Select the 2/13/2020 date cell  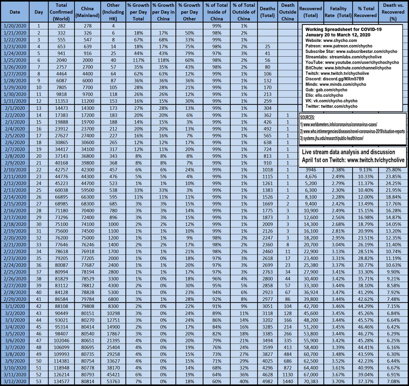pos(15,190)
